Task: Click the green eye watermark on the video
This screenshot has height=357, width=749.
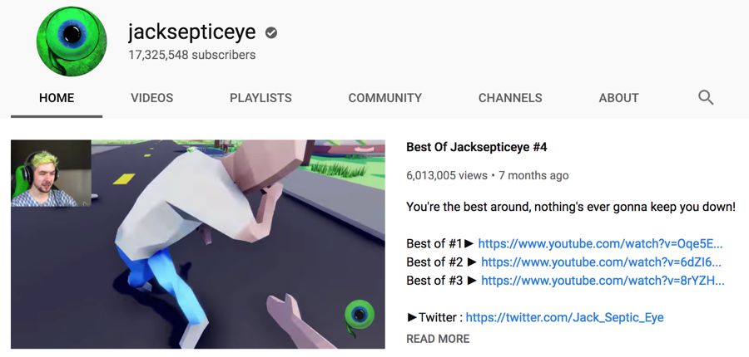Action: click(x=360, y=316)
